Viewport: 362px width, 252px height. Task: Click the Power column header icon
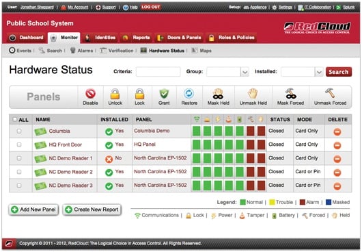point(218,119)
